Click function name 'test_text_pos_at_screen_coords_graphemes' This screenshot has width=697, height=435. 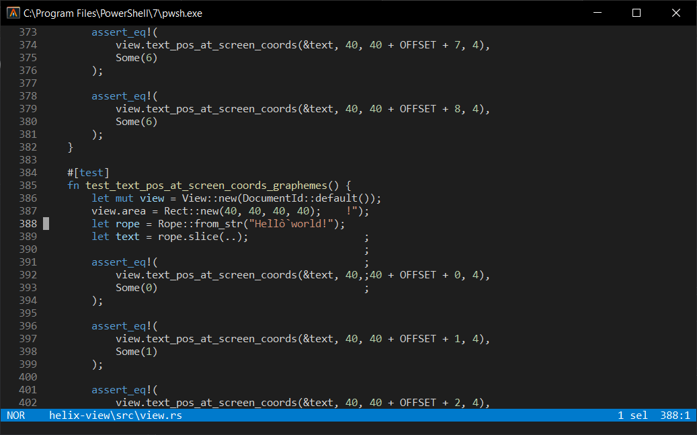[x=206, y=186]
